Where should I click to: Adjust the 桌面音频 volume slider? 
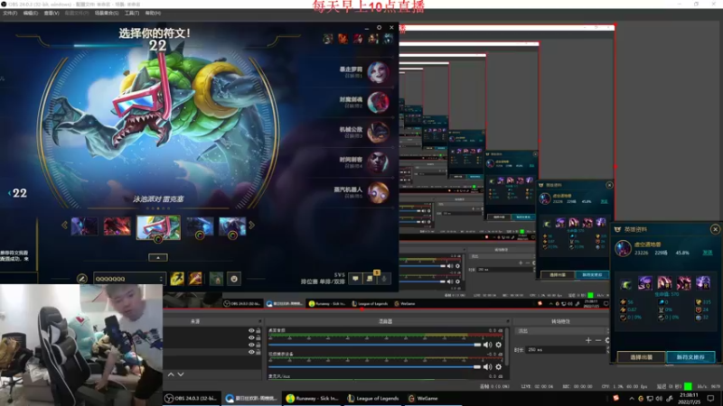[x=375, y=345]
